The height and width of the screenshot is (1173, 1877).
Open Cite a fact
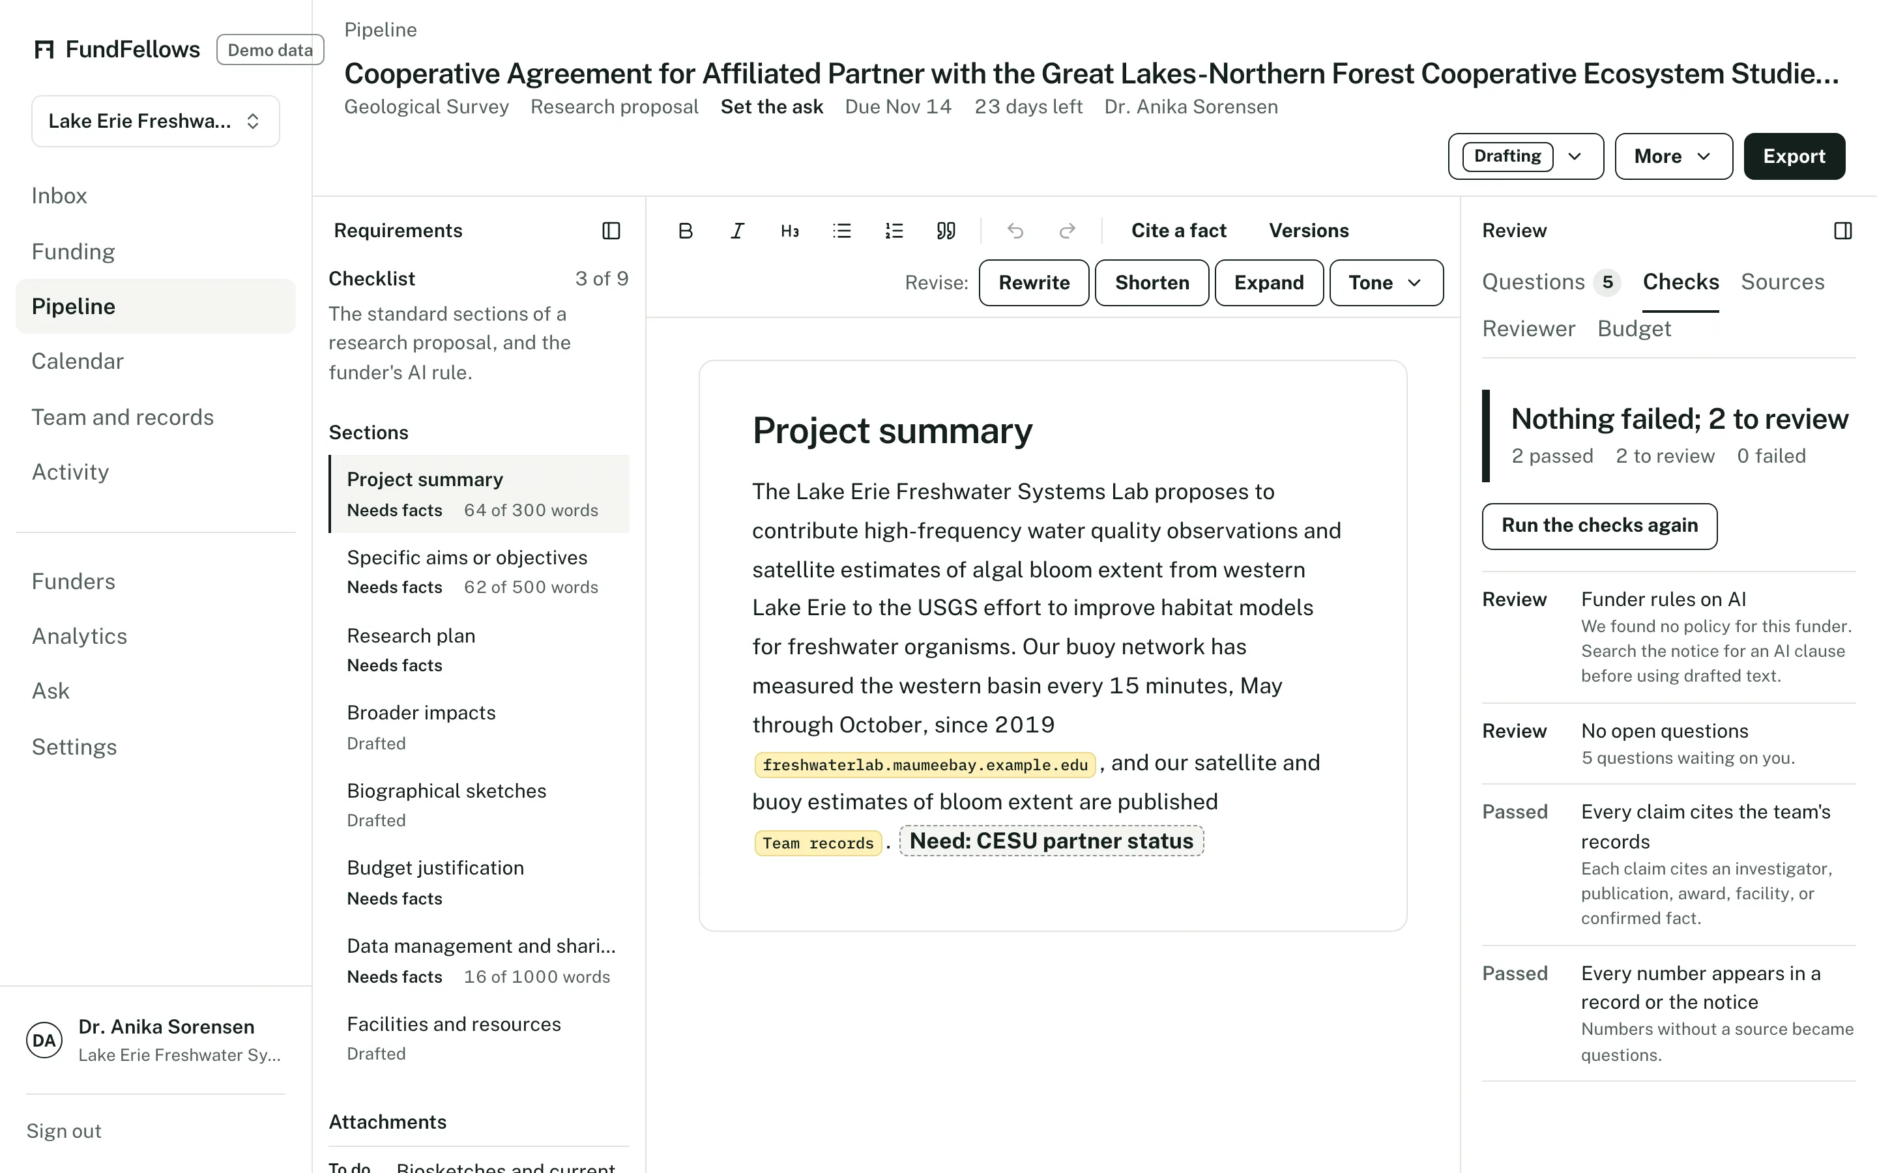click(x=1178, y=231)
